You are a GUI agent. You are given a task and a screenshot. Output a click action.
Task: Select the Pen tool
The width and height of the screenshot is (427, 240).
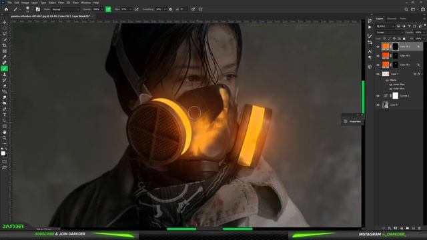(5, 109)
